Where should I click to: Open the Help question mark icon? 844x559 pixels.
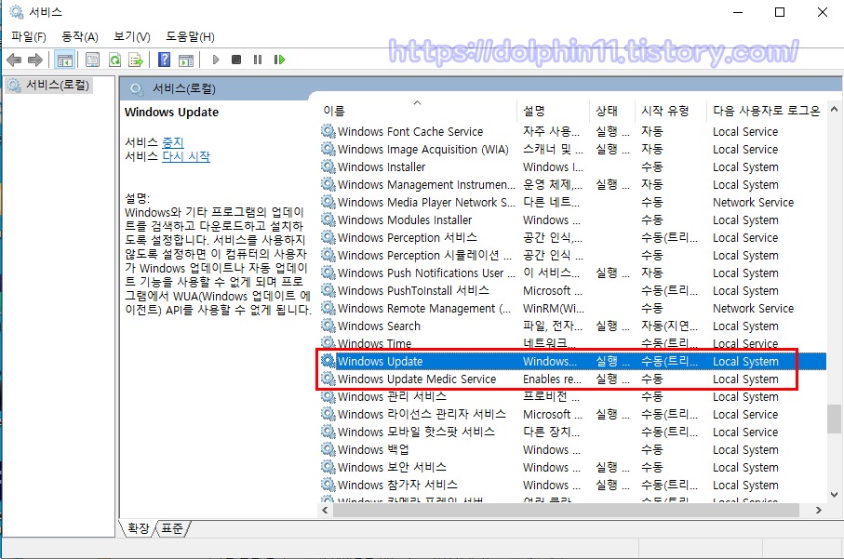coord(164,60)
